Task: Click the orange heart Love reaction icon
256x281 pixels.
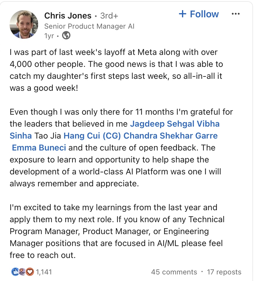Action: click(x=29, y=272)
